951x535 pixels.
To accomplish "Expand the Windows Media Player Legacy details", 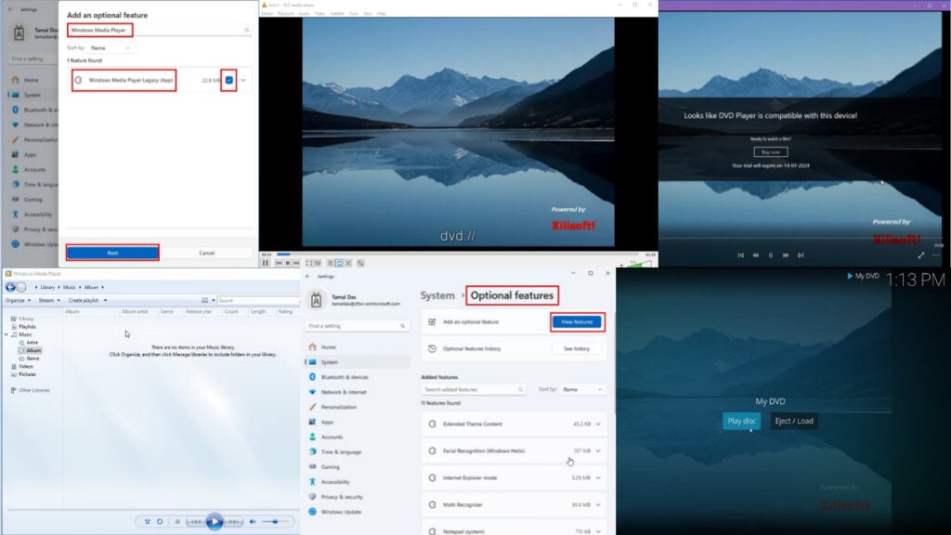I will coord(244,80).
